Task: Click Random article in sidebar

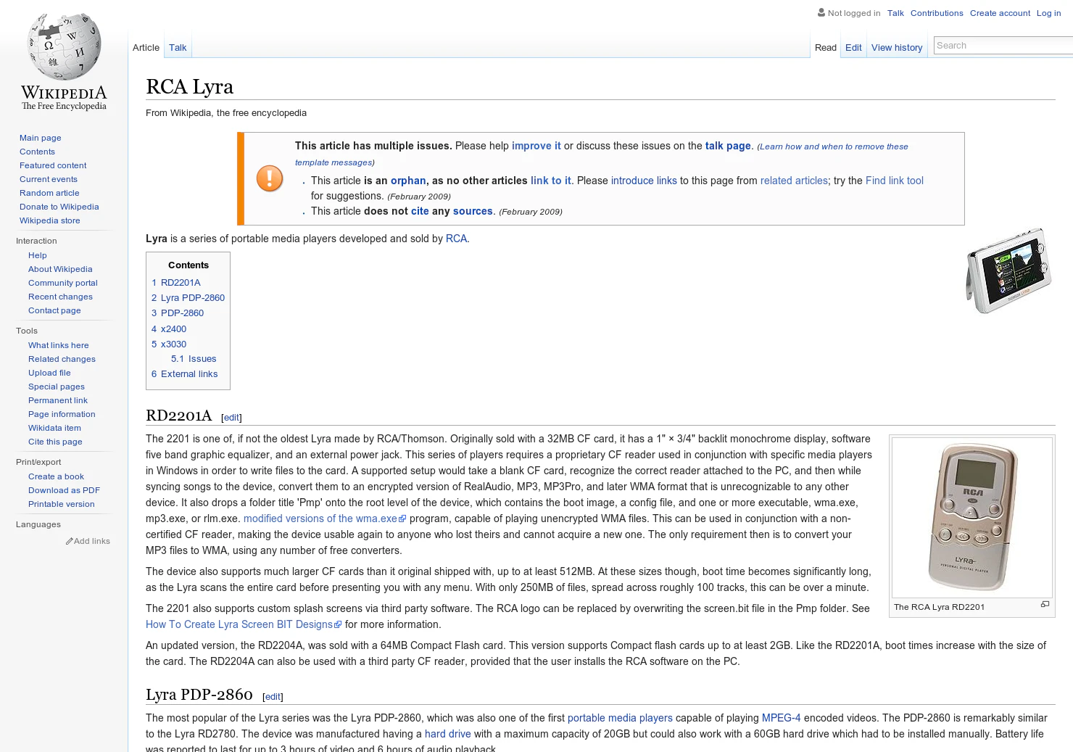Action: coord(49,193)
